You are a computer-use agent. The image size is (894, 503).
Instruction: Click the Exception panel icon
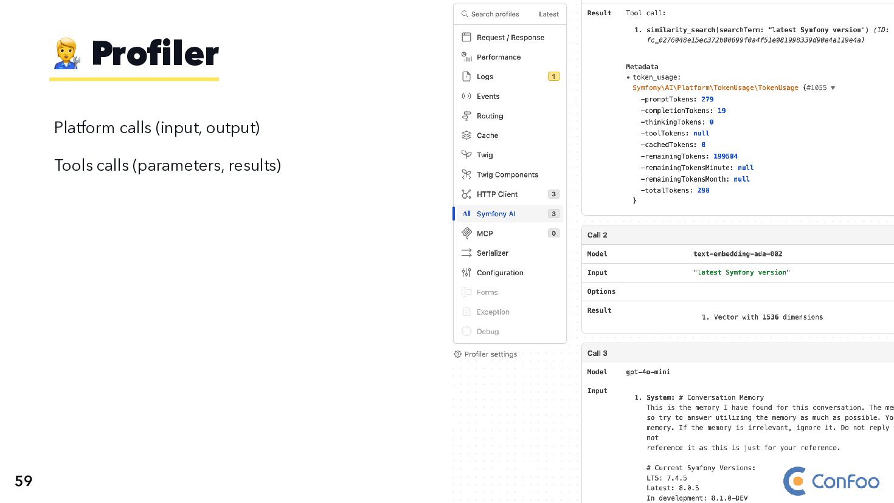(466, 312)
